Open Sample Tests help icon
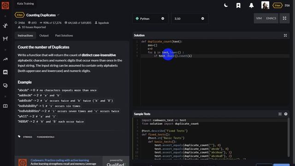 pos(286,114)
